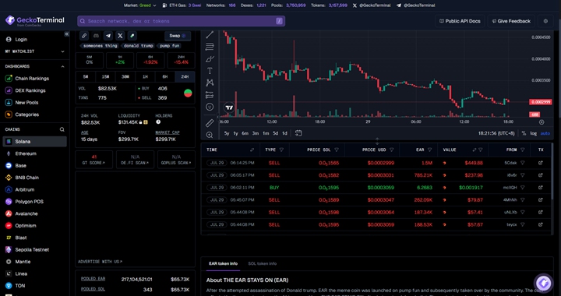Image resolution: width=561 pixels, height=296 pixels.
Task: Open the pump.fun pill icon link
Action: 132,36
